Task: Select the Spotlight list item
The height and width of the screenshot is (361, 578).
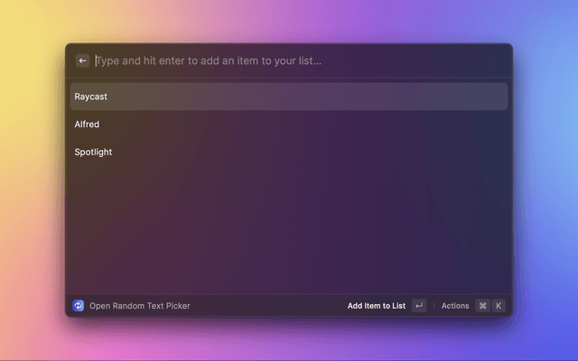Action: tap(93, 153)
